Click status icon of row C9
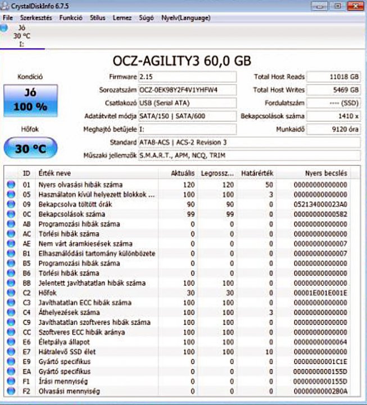 (x=11, y=322)
